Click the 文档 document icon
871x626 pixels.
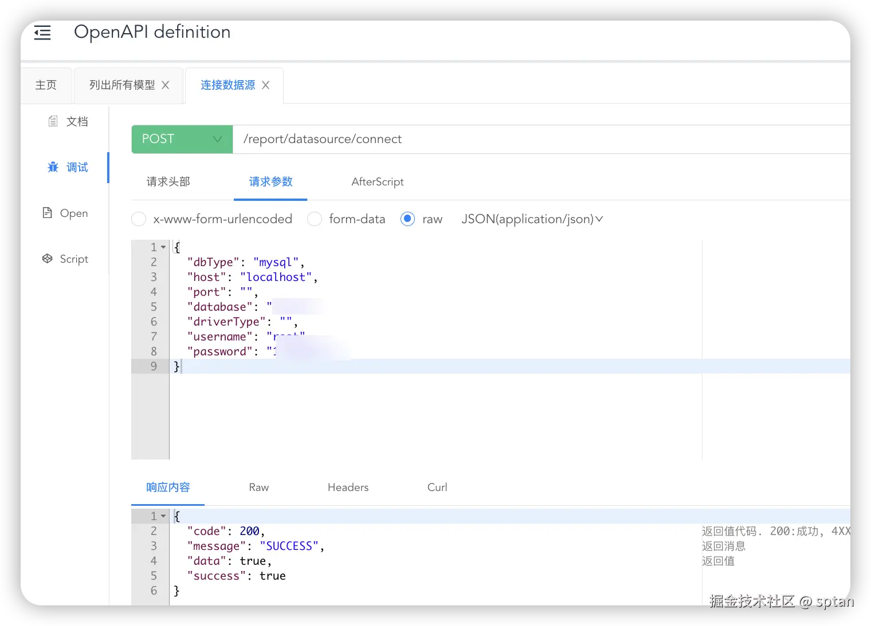tap(53, 121)
